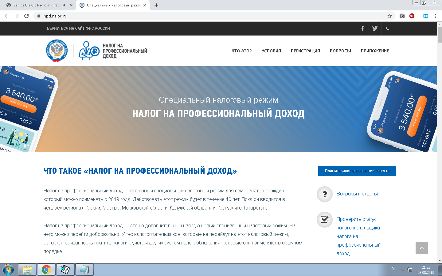
Task: Open the РЕГИСТРАЦИЯ menu item
Action: 305,51
